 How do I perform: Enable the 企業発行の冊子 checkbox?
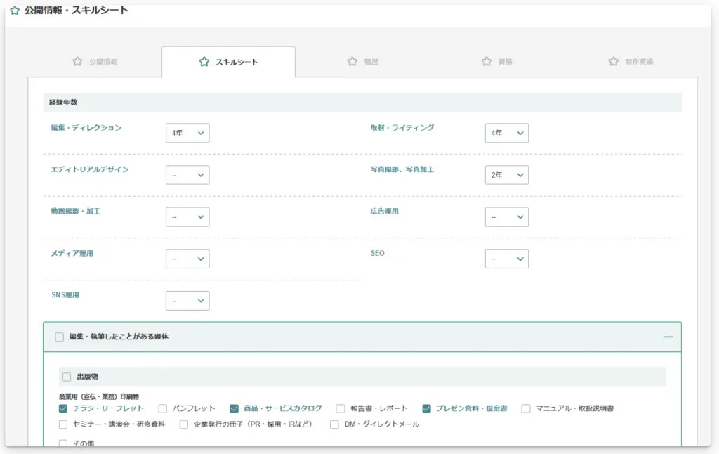(184, 424)
